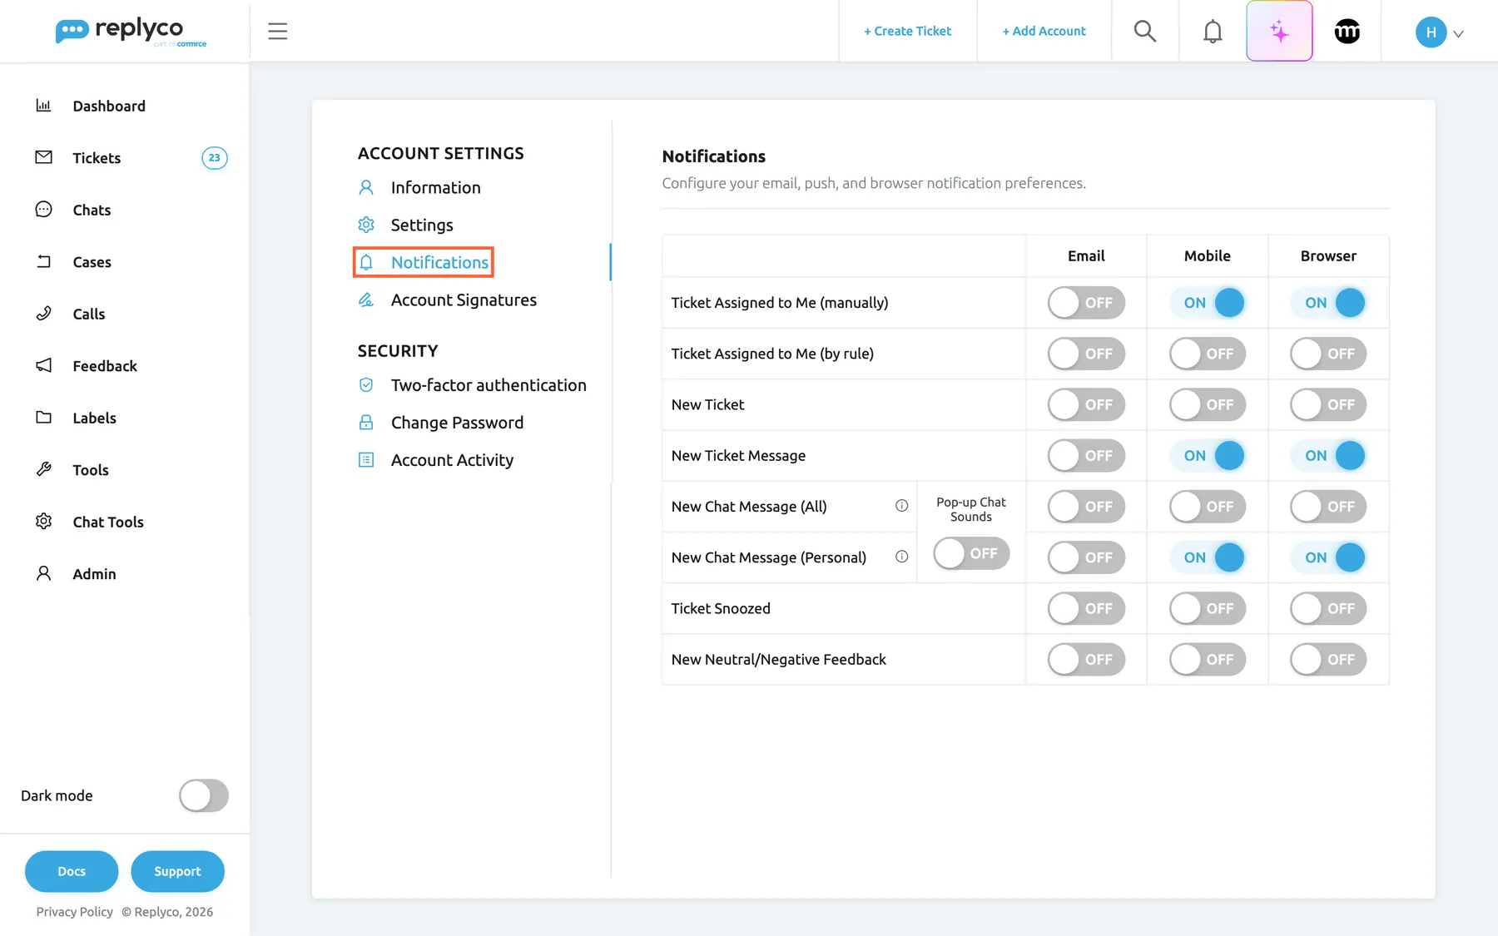Open Account Signatures settings
The image size is (1498, 936).
click(x=447, y=300)
